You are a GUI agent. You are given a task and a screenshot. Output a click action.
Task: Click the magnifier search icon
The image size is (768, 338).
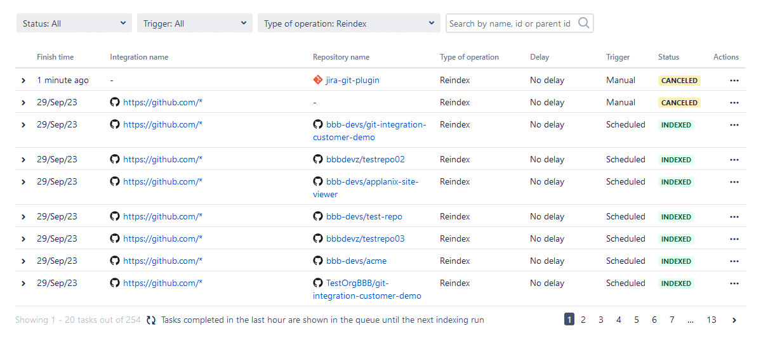click(x=584, y=23)
